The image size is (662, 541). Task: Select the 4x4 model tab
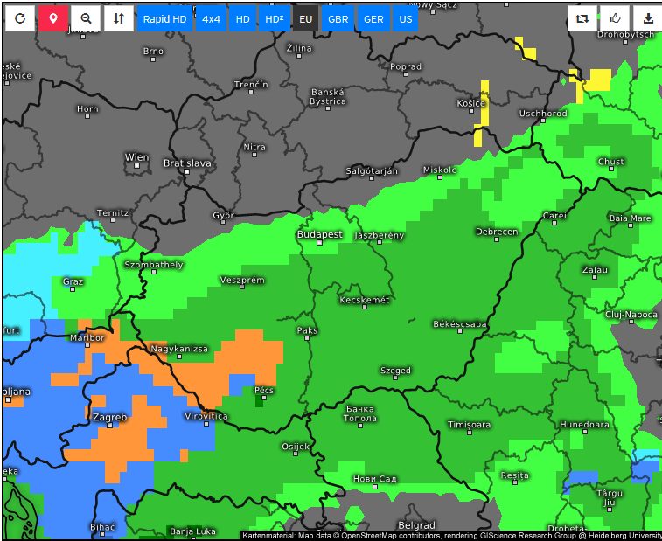click(211, 19)
